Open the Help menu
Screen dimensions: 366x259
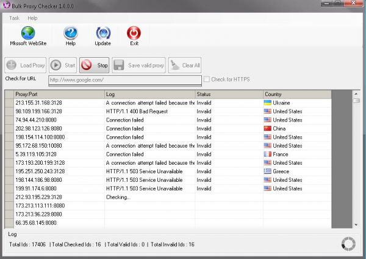tap(32, 18)
